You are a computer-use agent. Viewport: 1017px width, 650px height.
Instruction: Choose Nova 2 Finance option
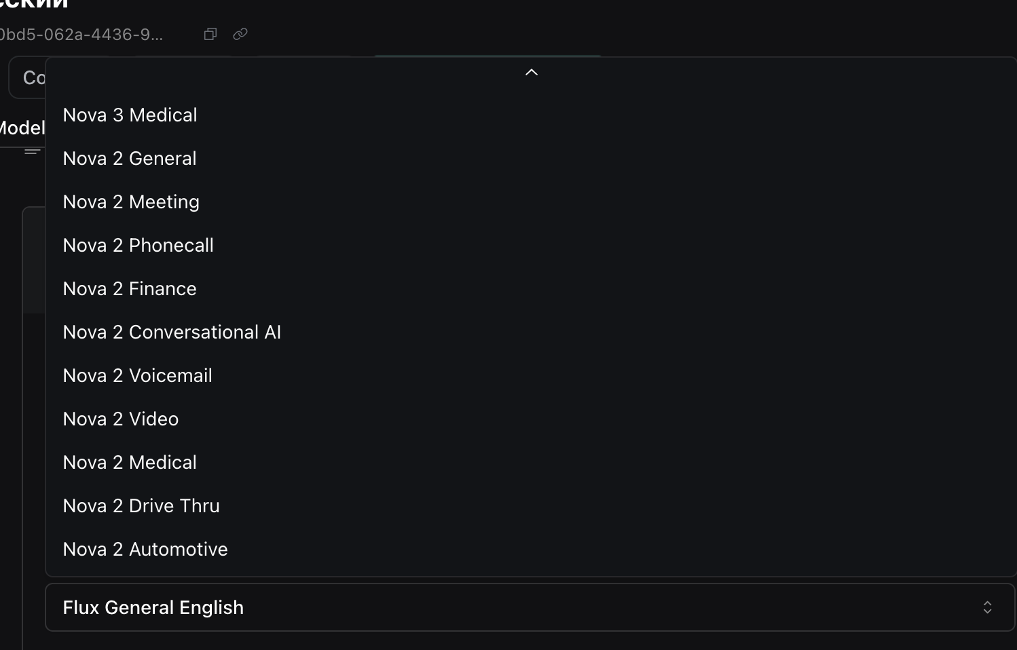[x=130, y=289]
